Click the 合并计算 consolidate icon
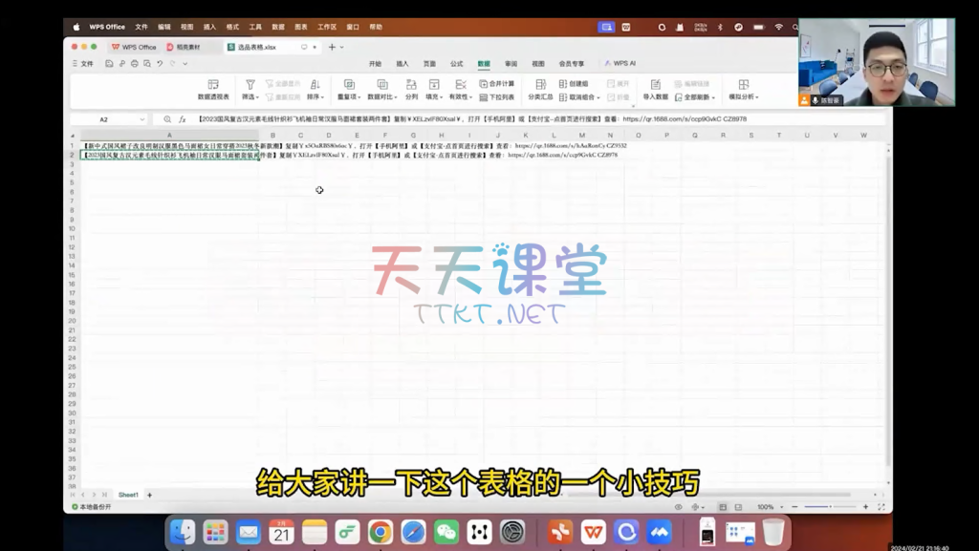Screen dimensions: 979x551 496,84
